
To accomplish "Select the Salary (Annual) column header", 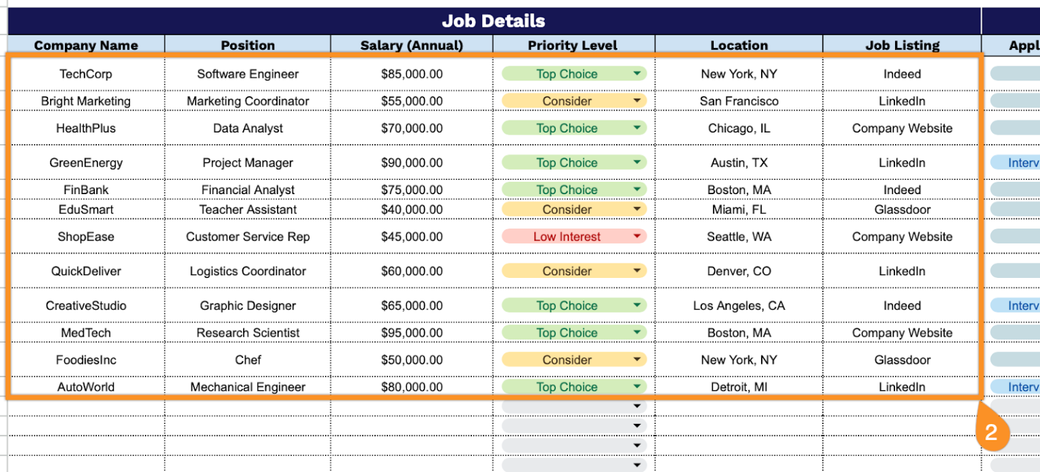I will tap(411, 45).
